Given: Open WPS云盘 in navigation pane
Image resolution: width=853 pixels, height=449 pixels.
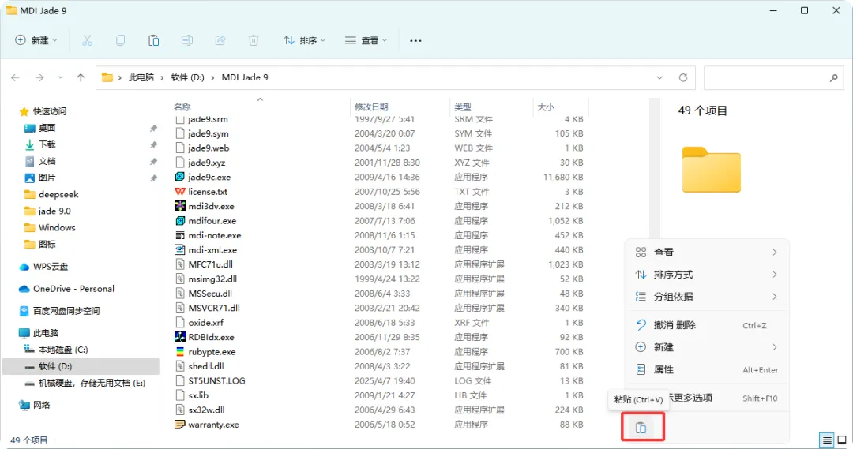Looking at the screenshot, I should [50, 267].
